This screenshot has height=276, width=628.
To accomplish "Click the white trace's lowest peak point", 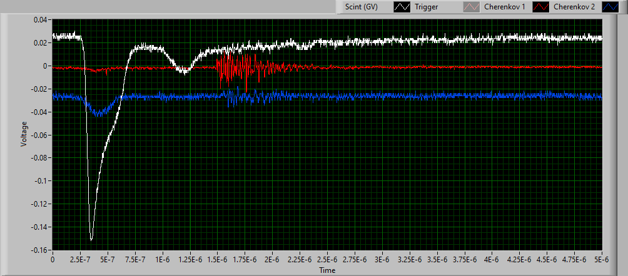I will (91, 240).
